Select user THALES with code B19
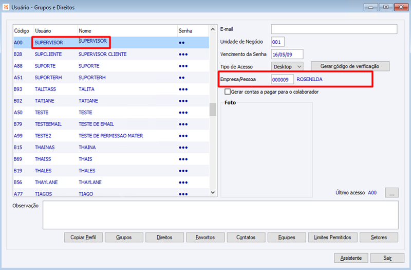The image size is (411, 270). pyautogui.click(x=111, y=171)
